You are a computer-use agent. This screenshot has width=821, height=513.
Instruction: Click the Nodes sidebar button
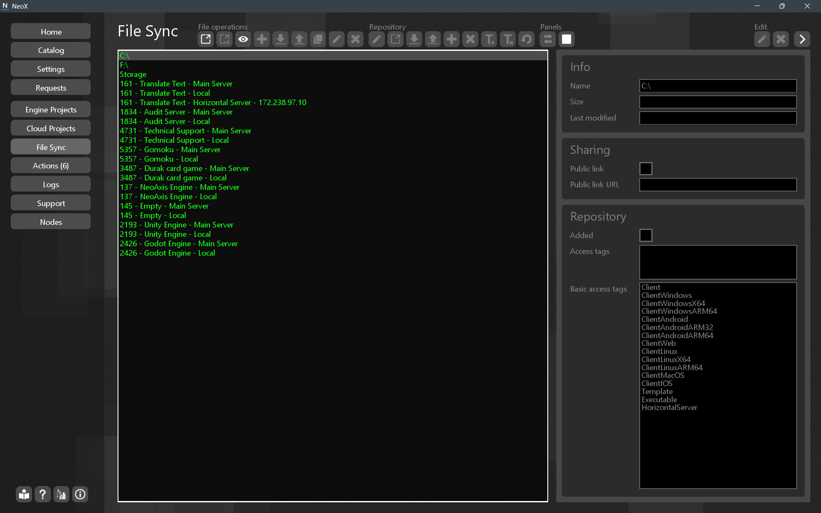coord(51,222)
